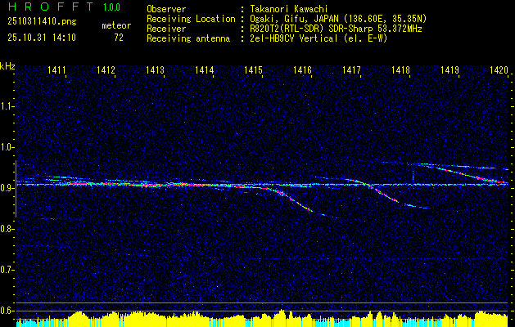Click the 1.1 frequency axis label
Screen dimensions: 515x327
click(7, 106)
